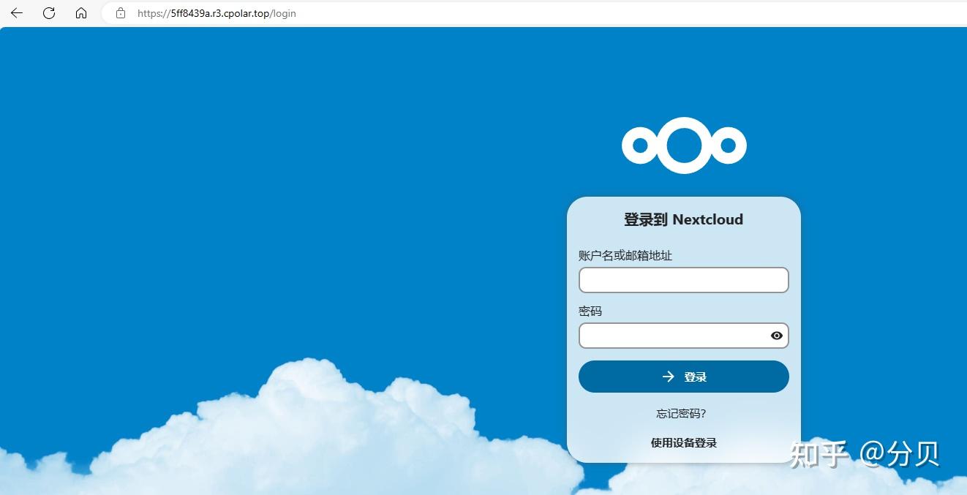Click the padlock icon in the address bar

pos(121,12)
